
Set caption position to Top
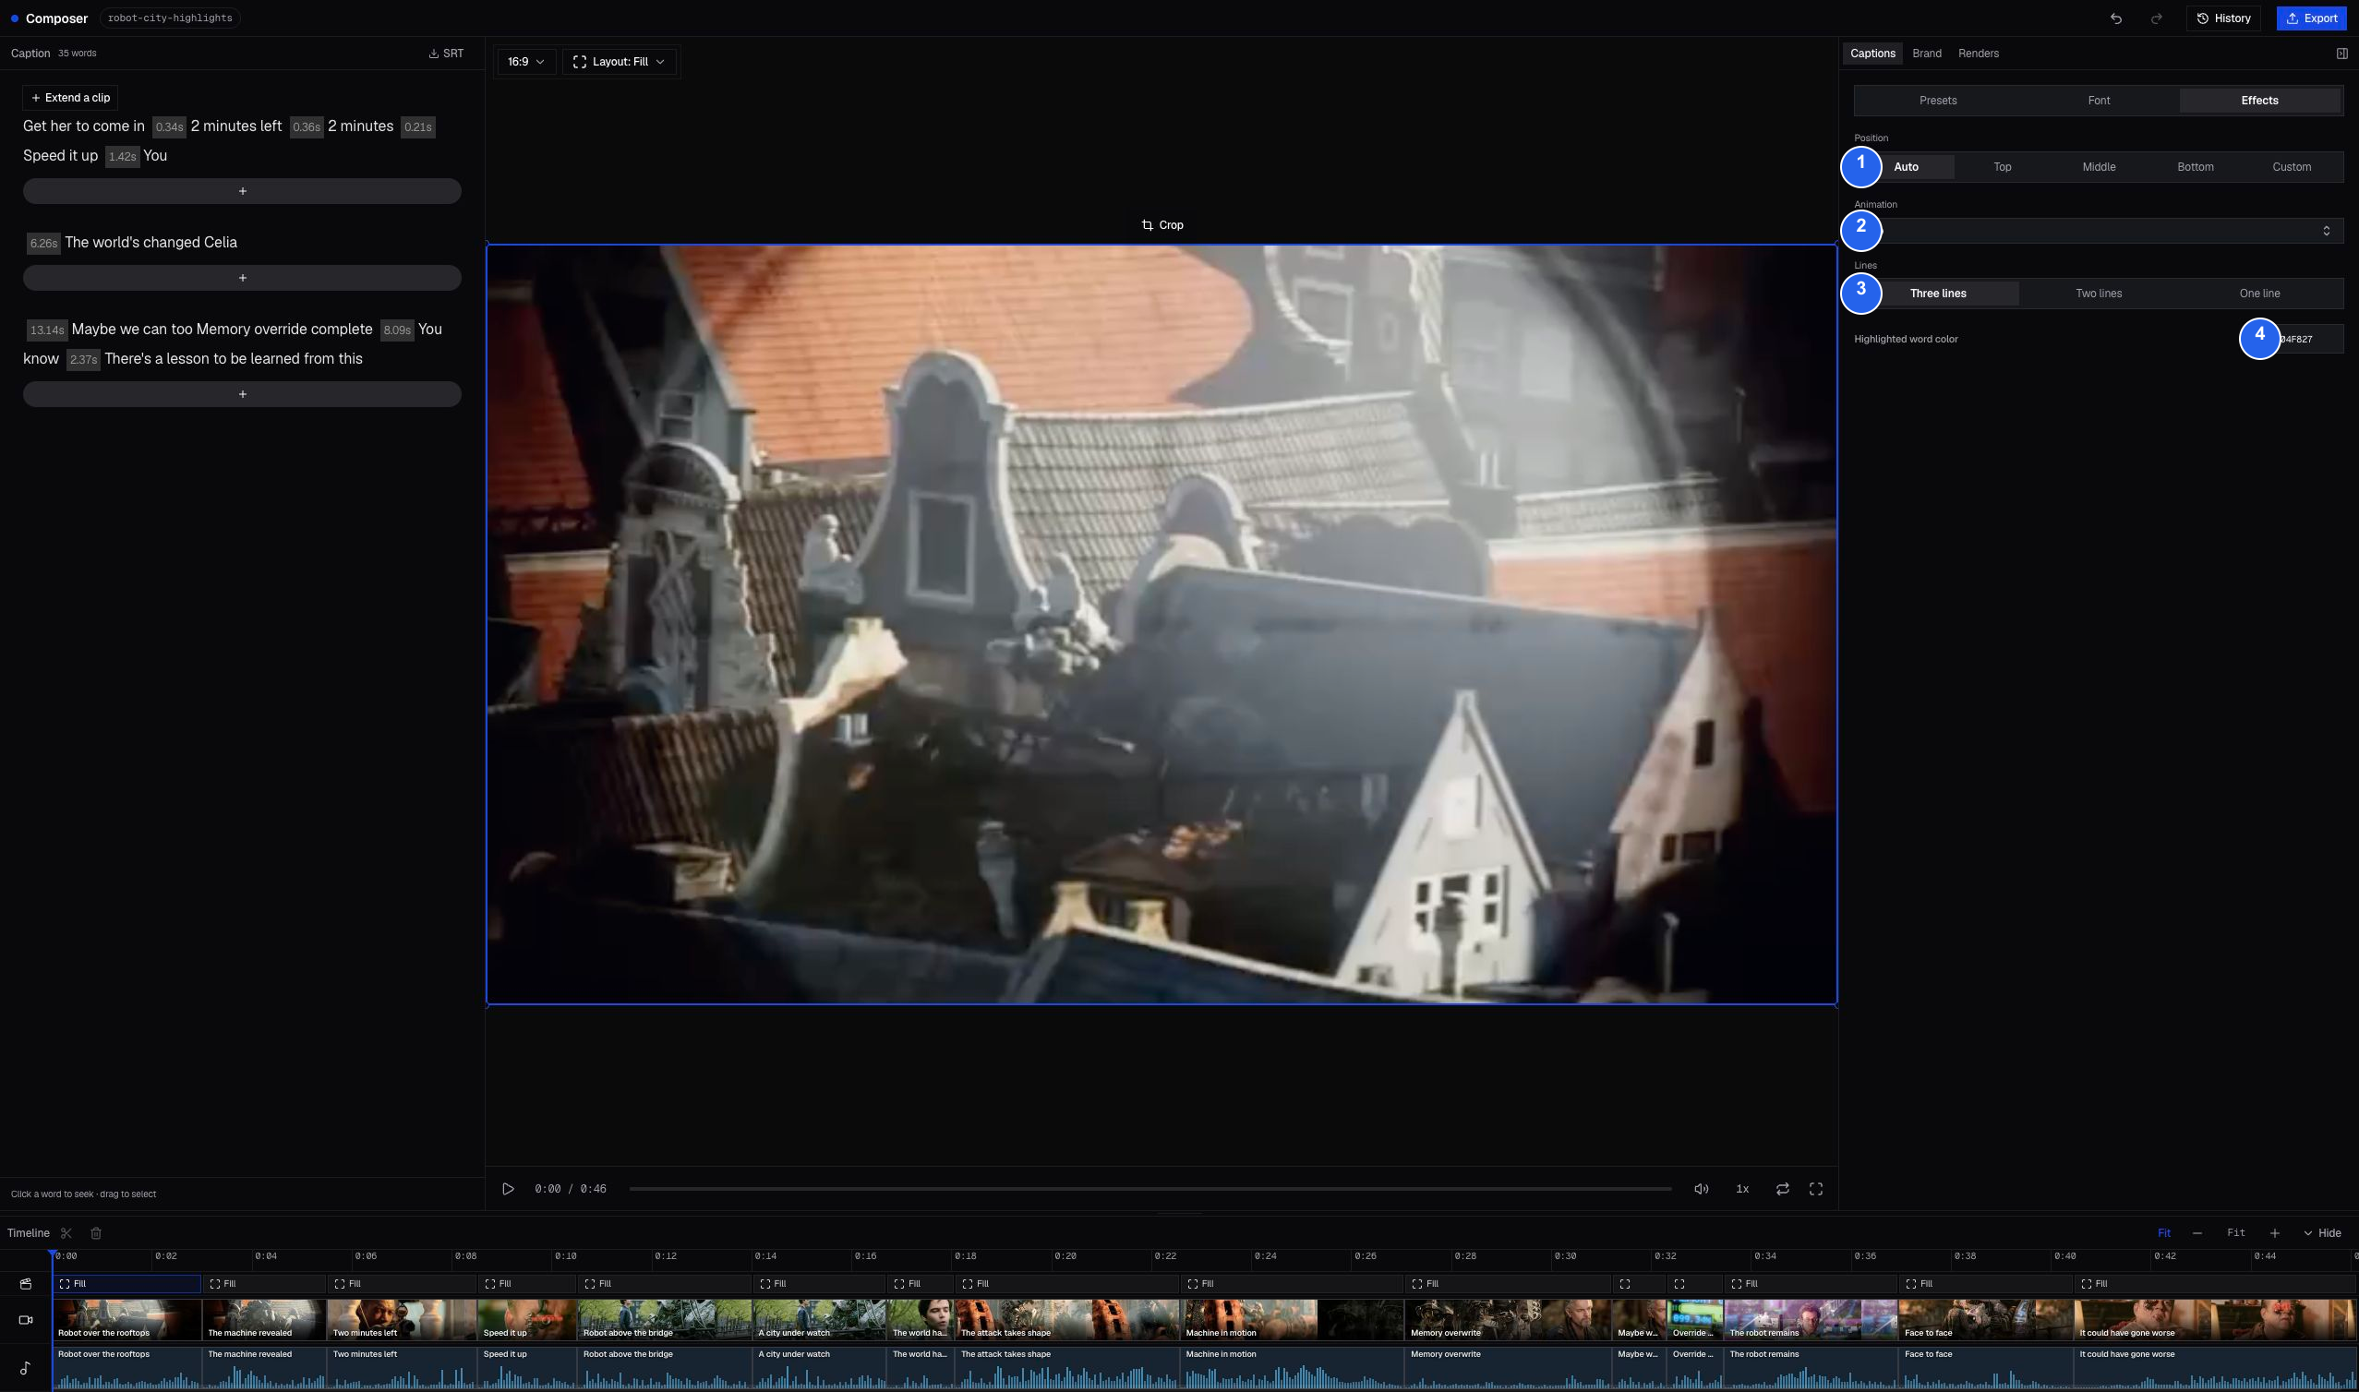pyautogui.click(x=2003, y=167)
